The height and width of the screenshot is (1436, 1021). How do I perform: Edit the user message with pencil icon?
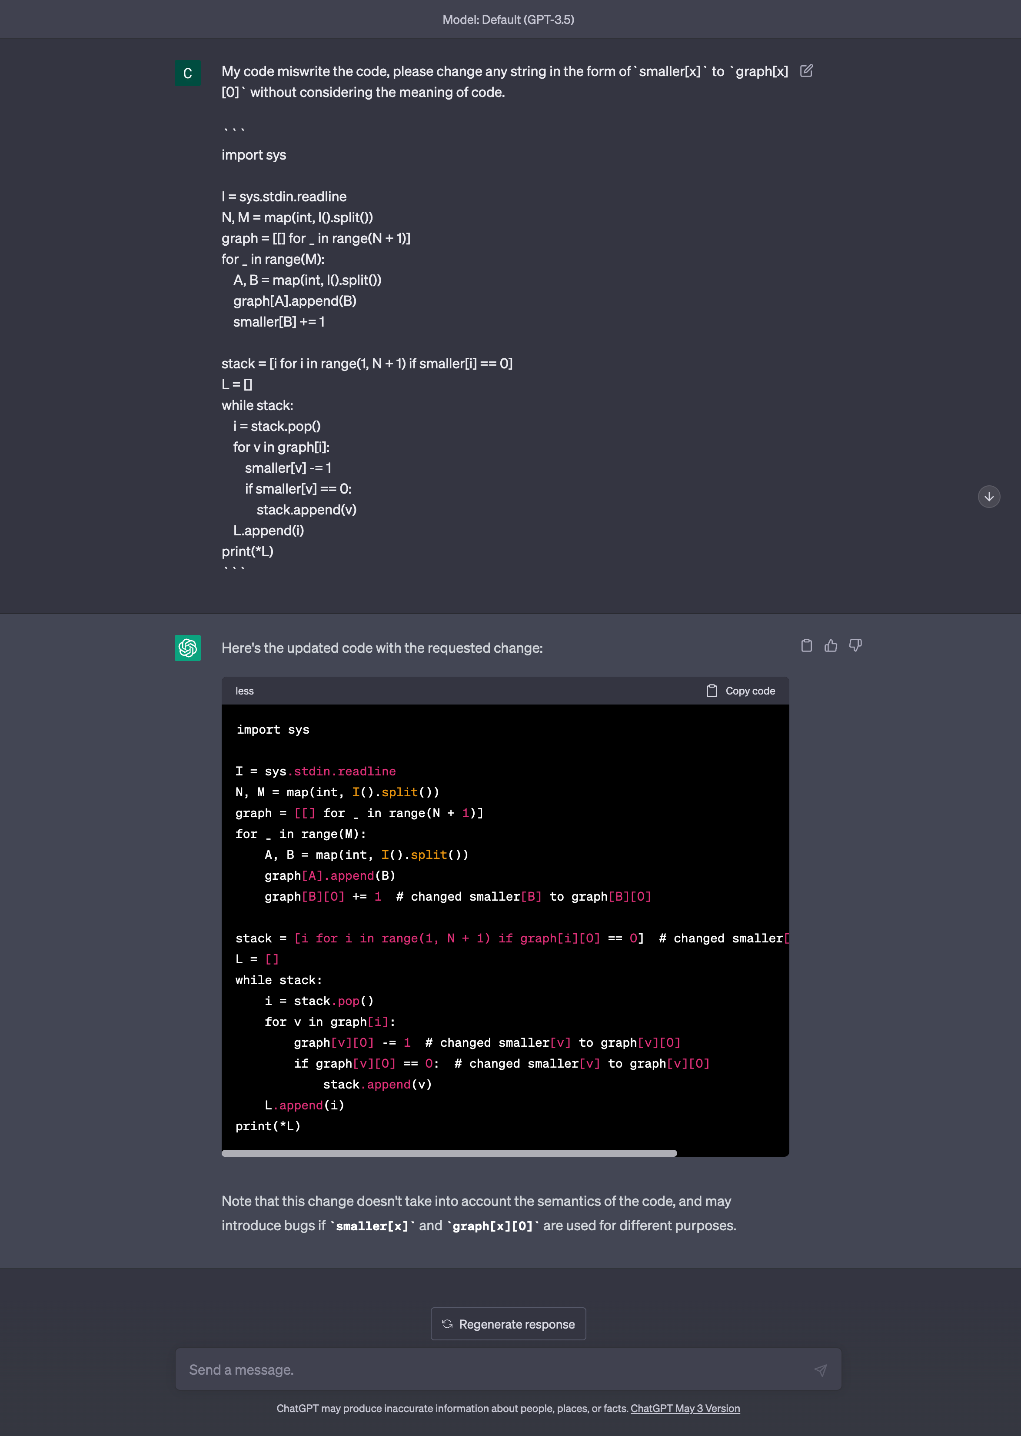[806, 71]
